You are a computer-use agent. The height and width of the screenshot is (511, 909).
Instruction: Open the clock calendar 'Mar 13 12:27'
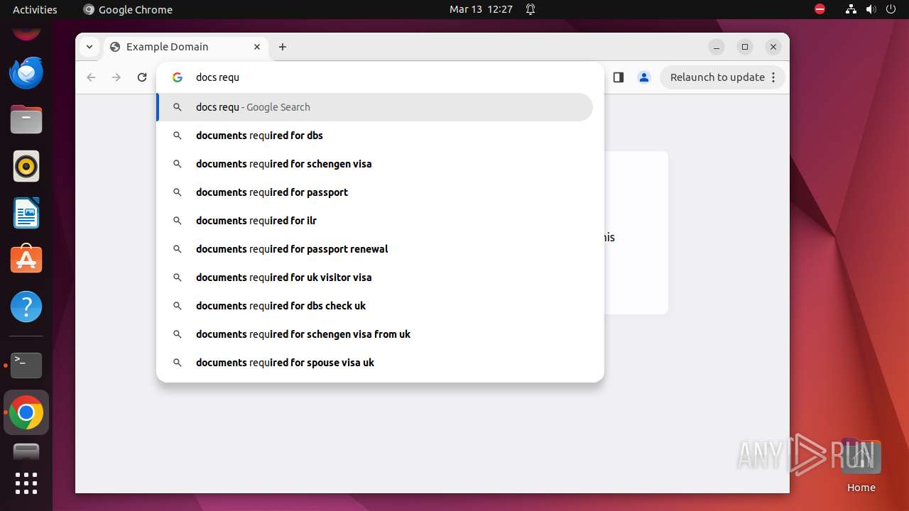pos(481,9)
